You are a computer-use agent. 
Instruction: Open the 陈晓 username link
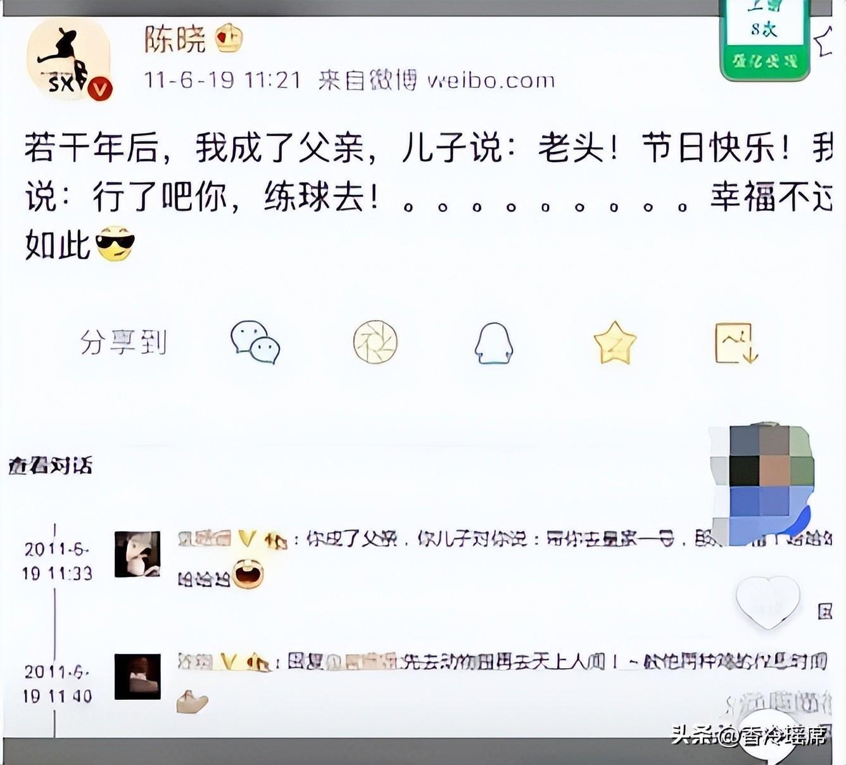[x=175, y=39]
